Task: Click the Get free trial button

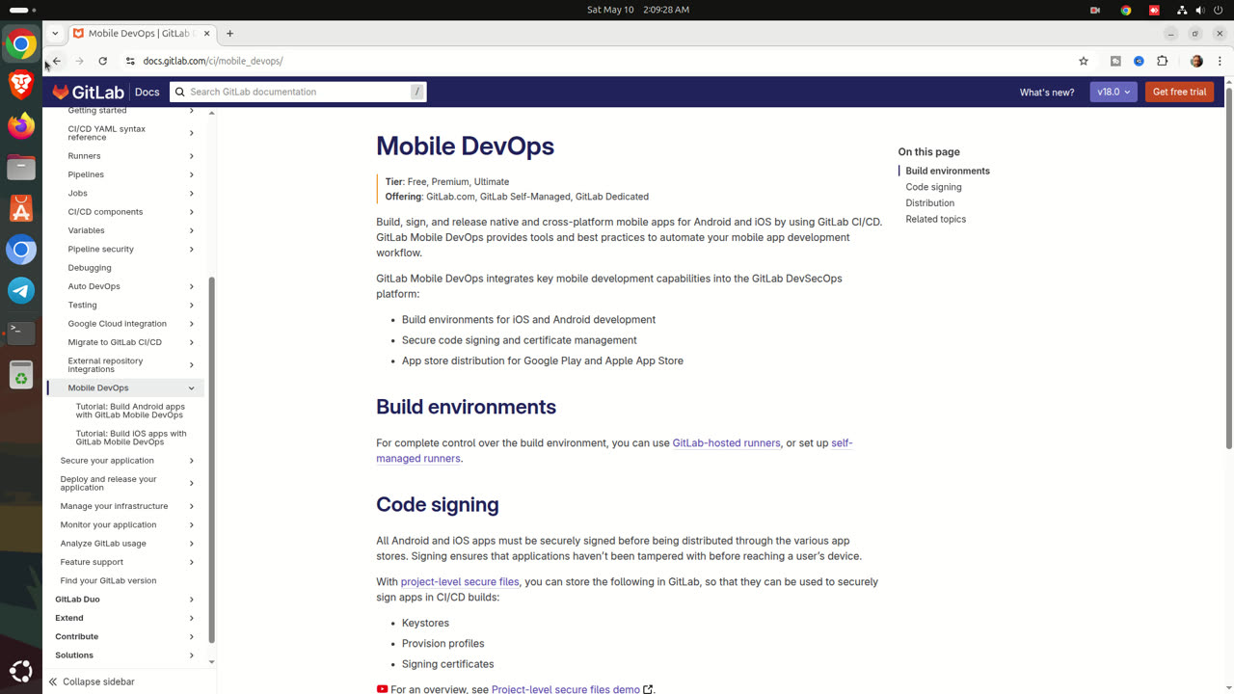Action: (x=1179, y=92)
